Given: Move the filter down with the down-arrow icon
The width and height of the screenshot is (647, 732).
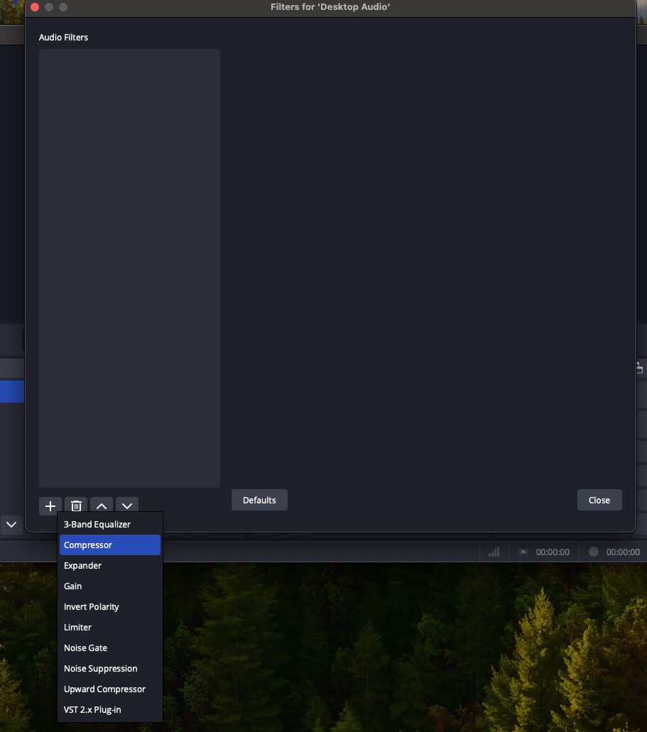Looking at the screenshot, I should coord(126,506).
